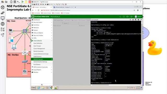This screenshot has width=167, height=94.
Task: Expand FortiView menu
Action: point(42,25)
